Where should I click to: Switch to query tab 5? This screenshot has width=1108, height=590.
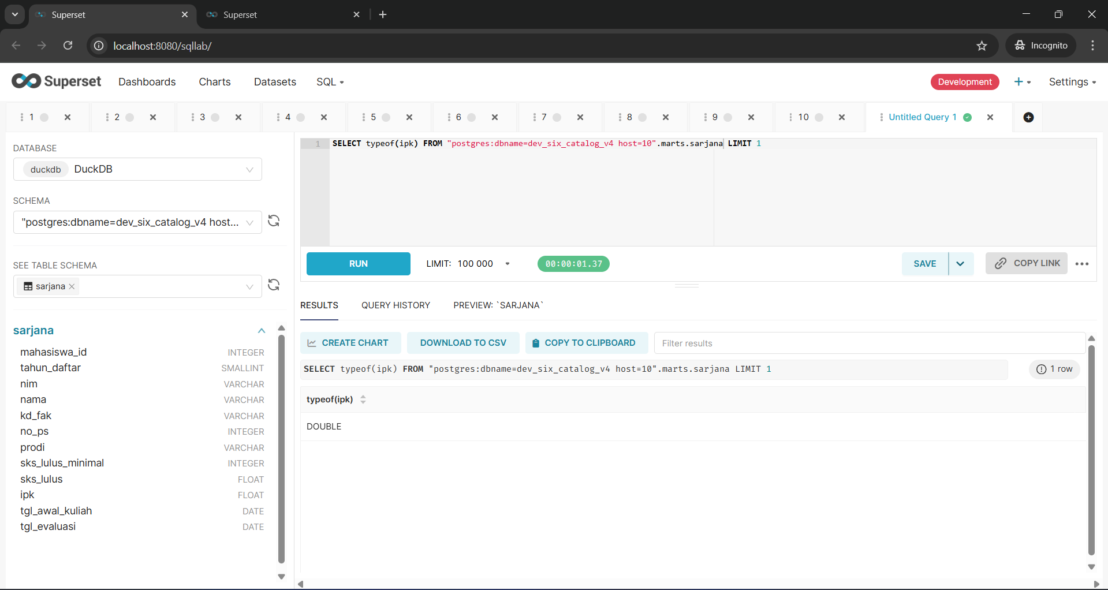[x=373, y=117]
